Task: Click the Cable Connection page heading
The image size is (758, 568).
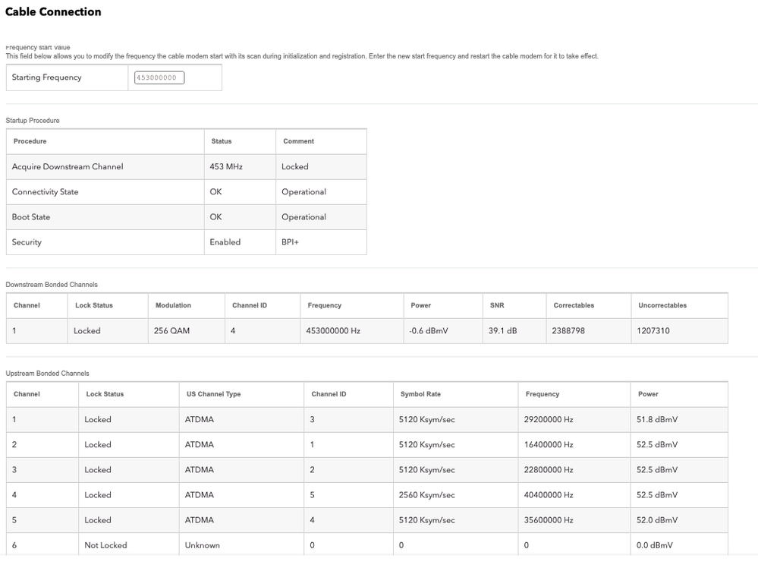Action: [x=53, y=12]
